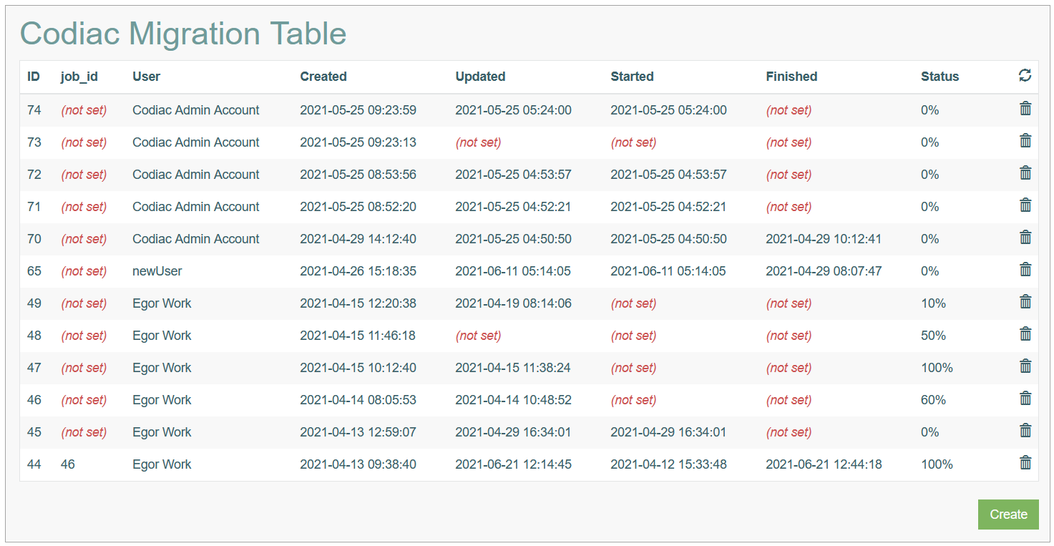Click created date 2021-04-13 09:38:40

[x=358, y=464]
